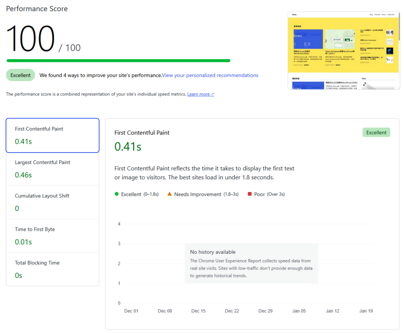The image size is (404, 333).
Task: Click the Jan 19 date on the chart axis
Action: pos(366,311)
